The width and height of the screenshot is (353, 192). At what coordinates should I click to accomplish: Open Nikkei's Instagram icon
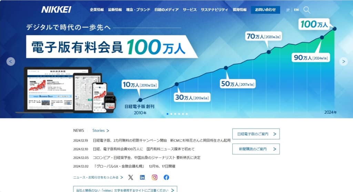(154, 178)
